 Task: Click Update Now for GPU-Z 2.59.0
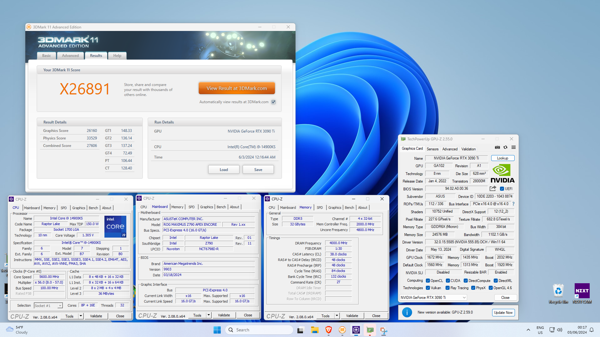pos(503,313)
